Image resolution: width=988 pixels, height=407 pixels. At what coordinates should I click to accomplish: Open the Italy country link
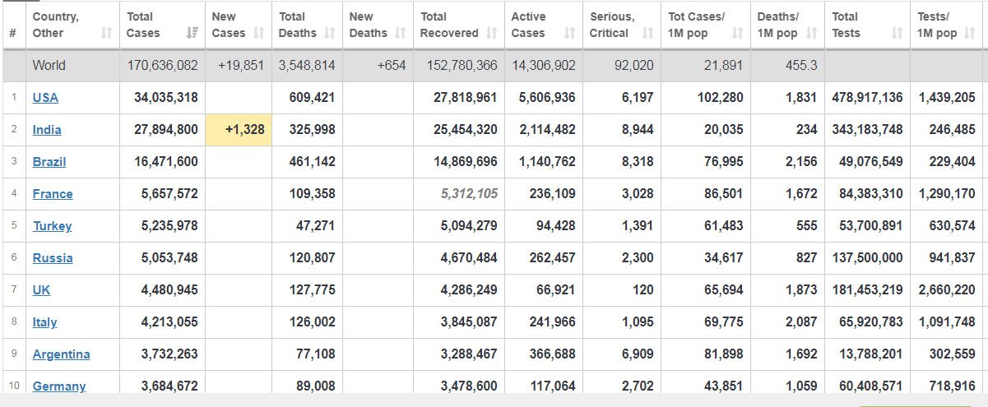tap(44, 321)
